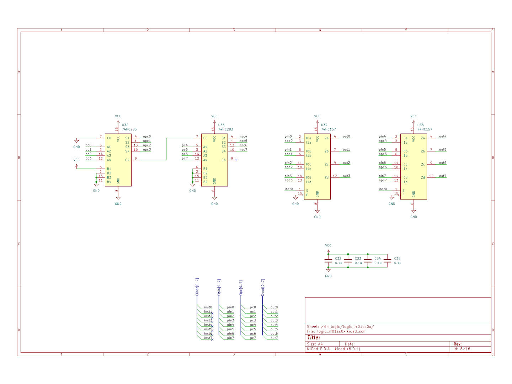Screen dimensions: 512x384
Task: Click the no-connect X on U33 pin 9
Action: [236, 160]
